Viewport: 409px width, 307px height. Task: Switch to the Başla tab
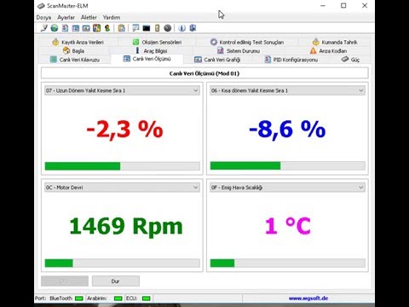click(73, 51)
